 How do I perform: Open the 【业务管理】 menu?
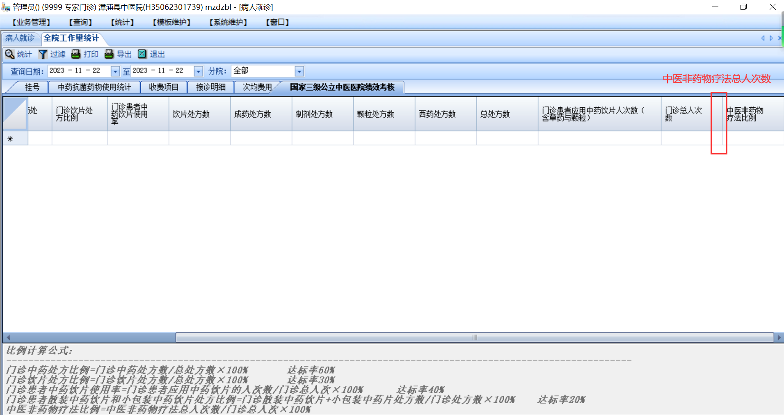[32, 22]
